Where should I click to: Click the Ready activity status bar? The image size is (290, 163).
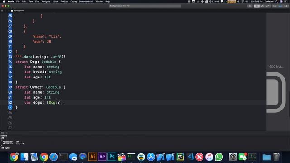145,6
